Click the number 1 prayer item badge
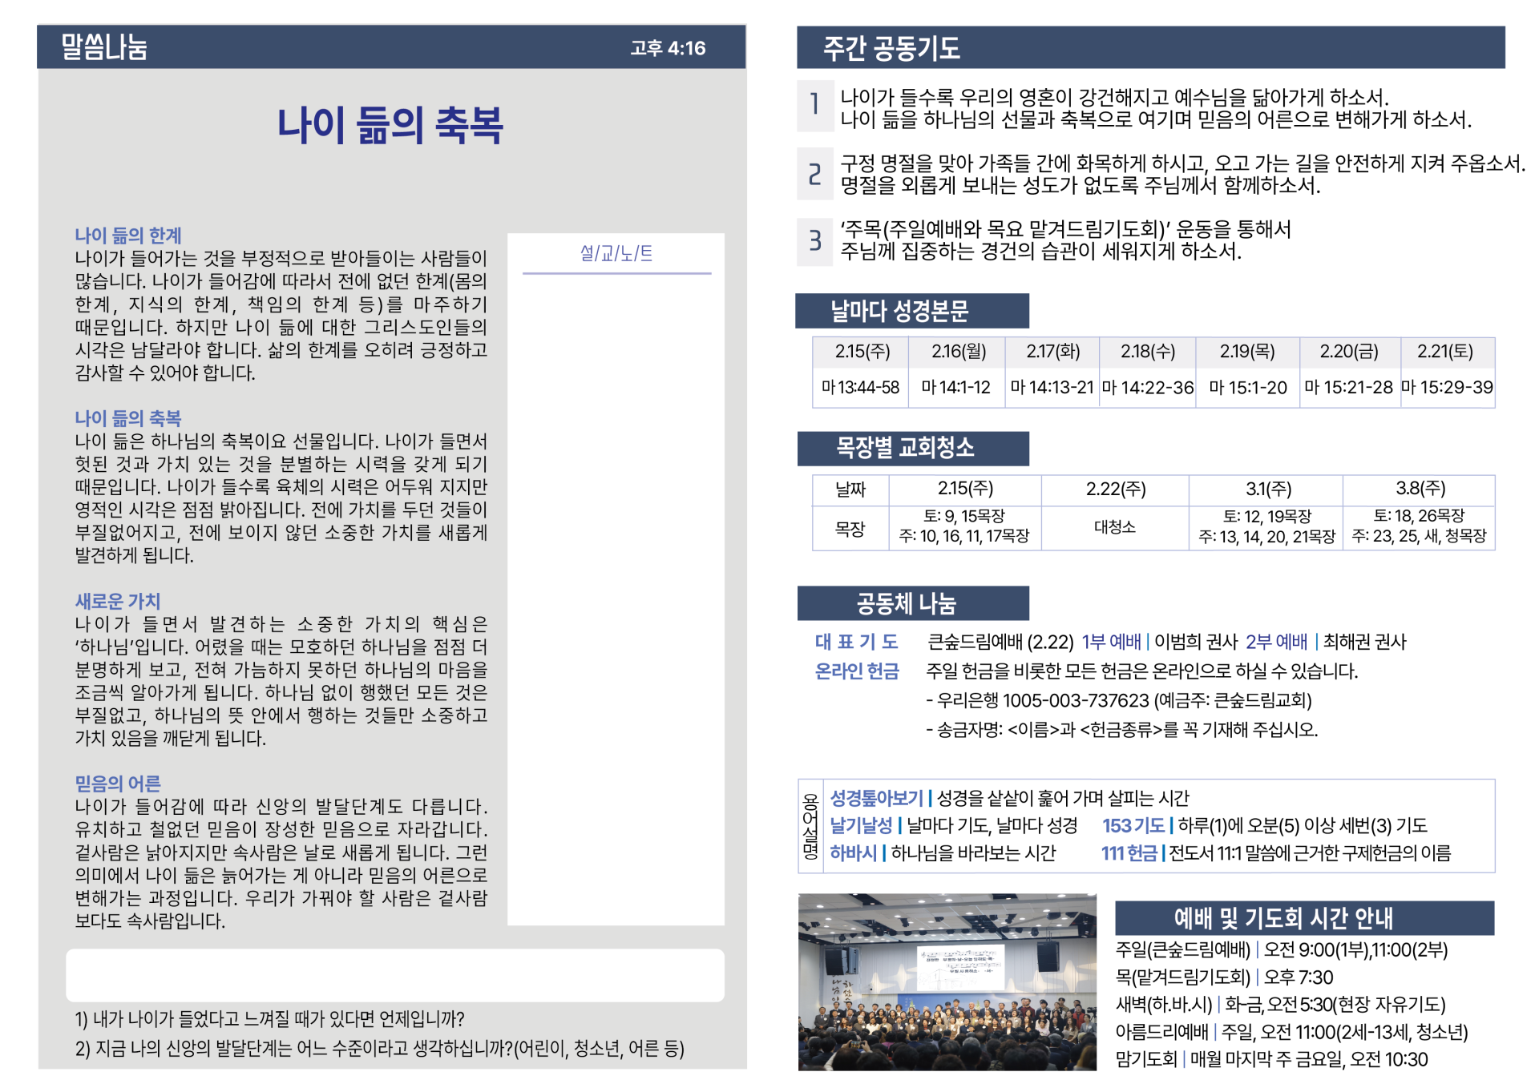 coord(814,105)
